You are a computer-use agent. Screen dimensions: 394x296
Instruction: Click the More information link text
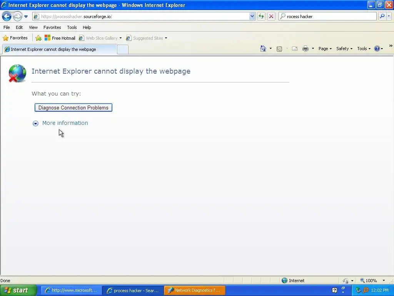coord(65,123)
